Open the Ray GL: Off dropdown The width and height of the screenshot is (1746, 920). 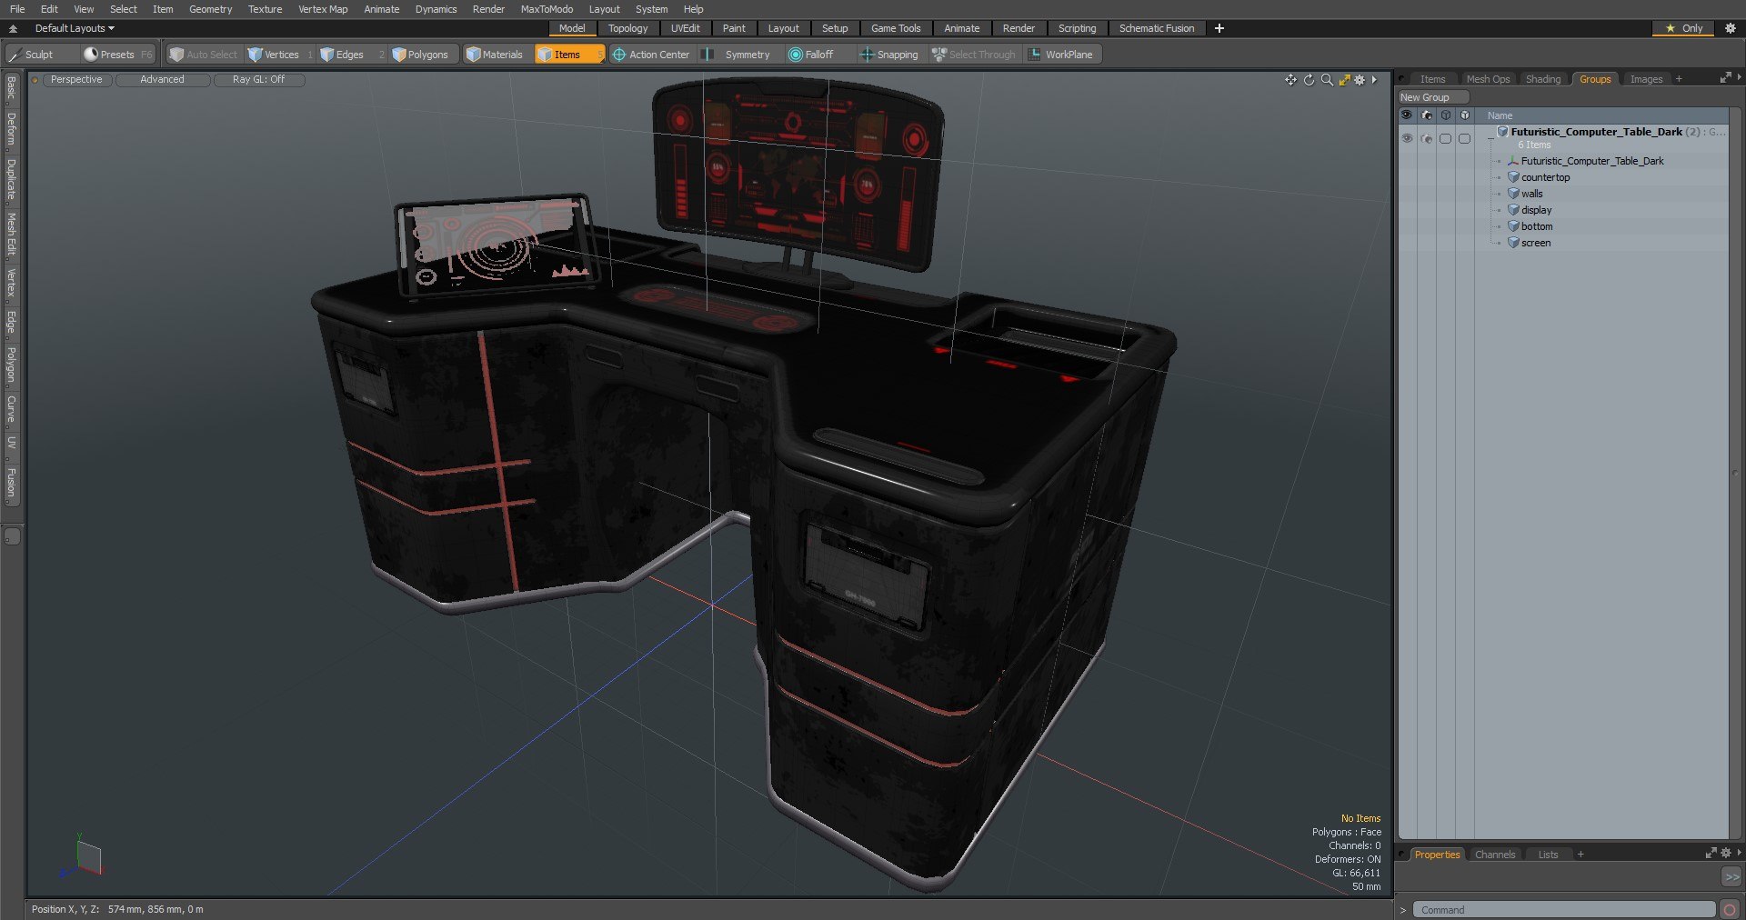(x=258, y=80)
